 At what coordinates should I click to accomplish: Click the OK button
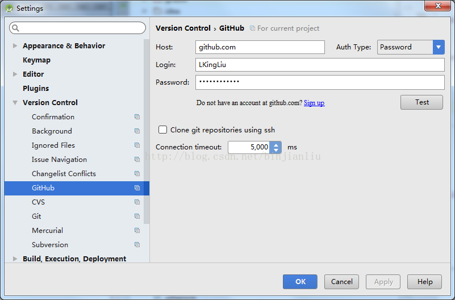(x=300, y=281)
